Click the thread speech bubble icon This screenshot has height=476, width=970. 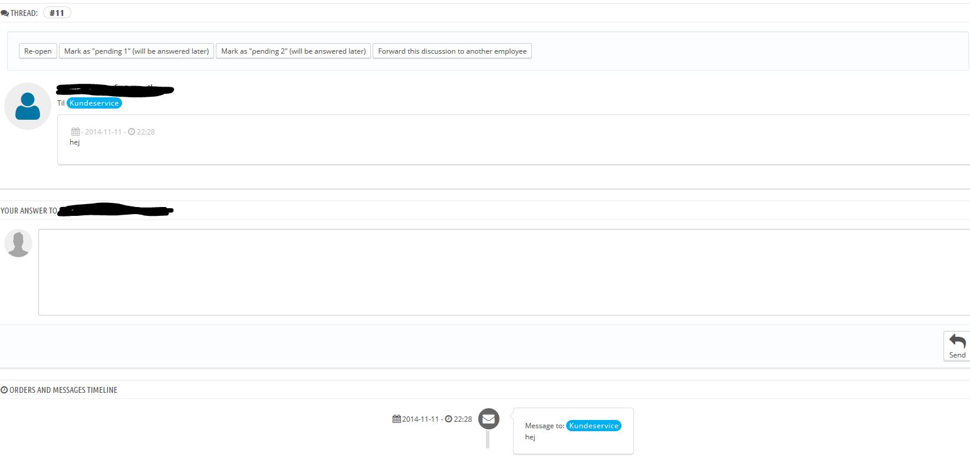point(5,13)
